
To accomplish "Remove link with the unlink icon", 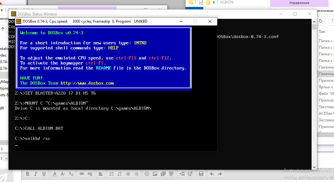I will tap(90, 174).
